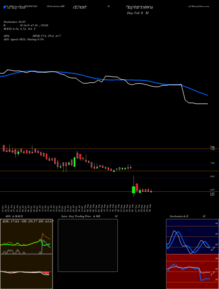Click the tall green candle before the July peak

point(74,162)
